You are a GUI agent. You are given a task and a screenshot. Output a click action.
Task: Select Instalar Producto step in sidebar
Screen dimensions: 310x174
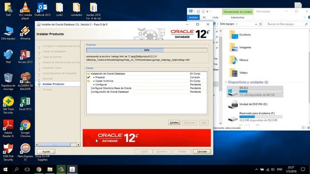pyautogui.click(x=53, y=84)
